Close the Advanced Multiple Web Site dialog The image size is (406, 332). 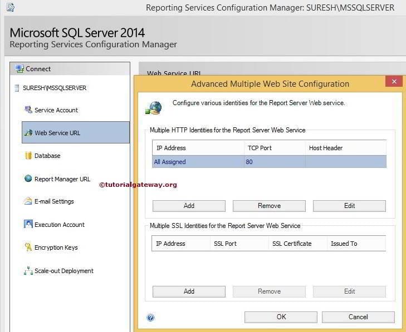[394, 81]
